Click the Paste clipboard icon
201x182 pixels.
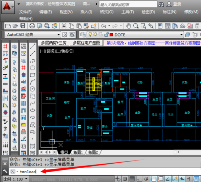click(79, 26)
